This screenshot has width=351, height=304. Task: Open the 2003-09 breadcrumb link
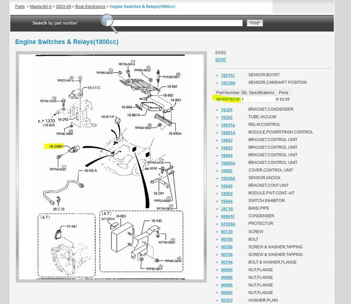click(x=64, y=7)
